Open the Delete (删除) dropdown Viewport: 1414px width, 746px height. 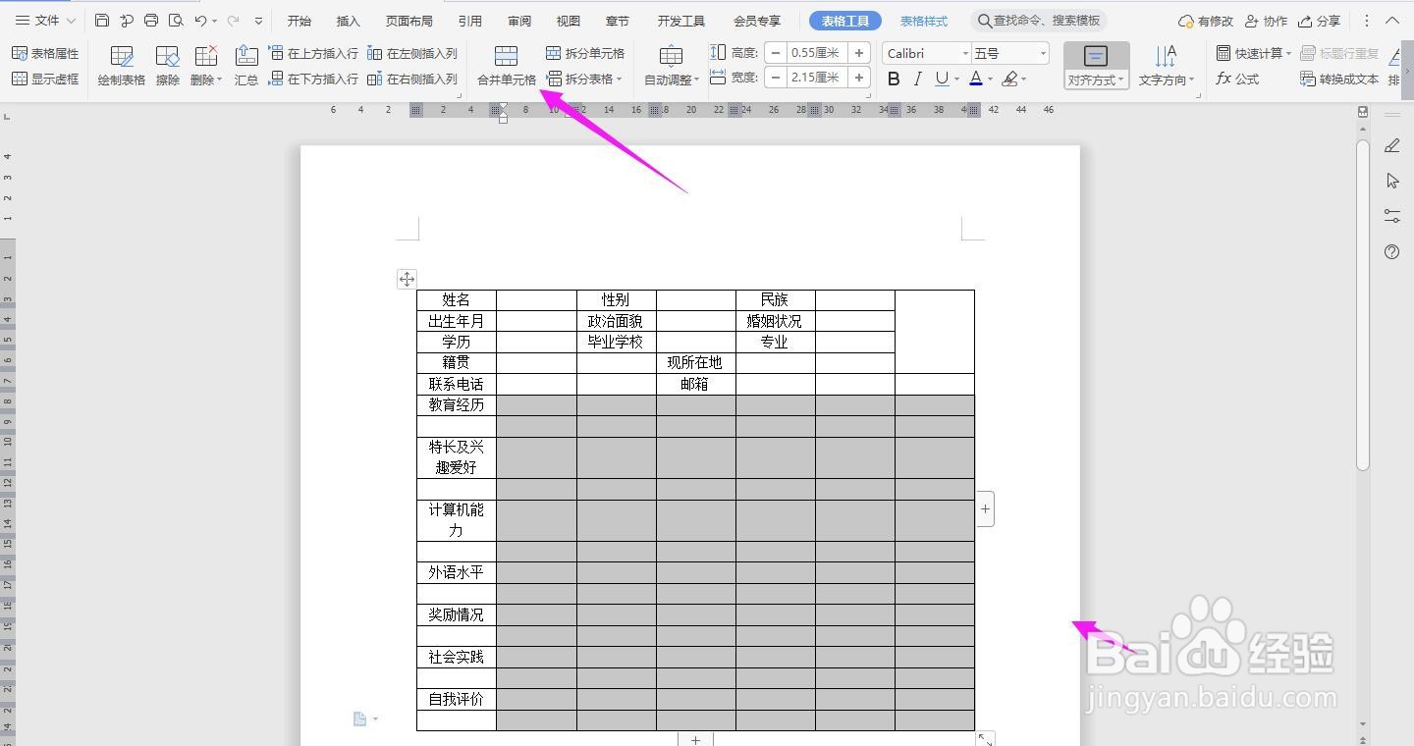(206, 66)
